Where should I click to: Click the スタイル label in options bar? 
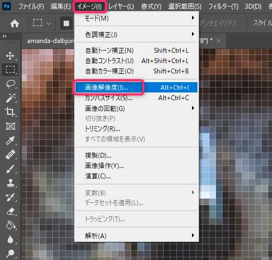(262, 23)
